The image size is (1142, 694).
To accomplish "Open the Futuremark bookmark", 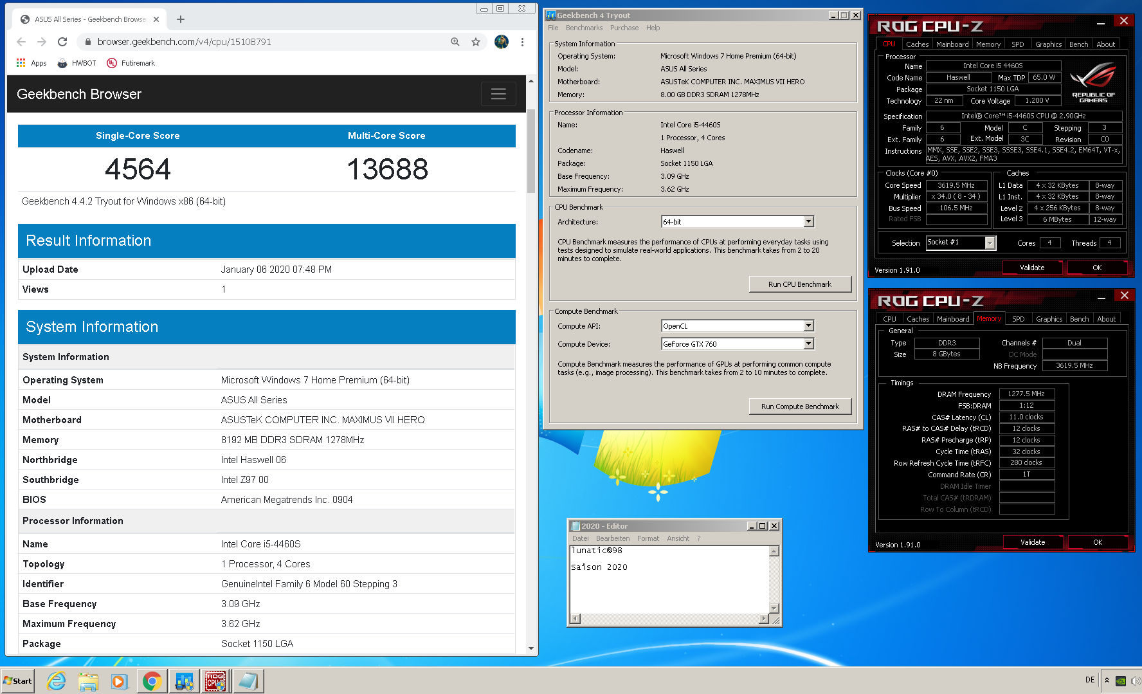I will (x=131, y=63).
